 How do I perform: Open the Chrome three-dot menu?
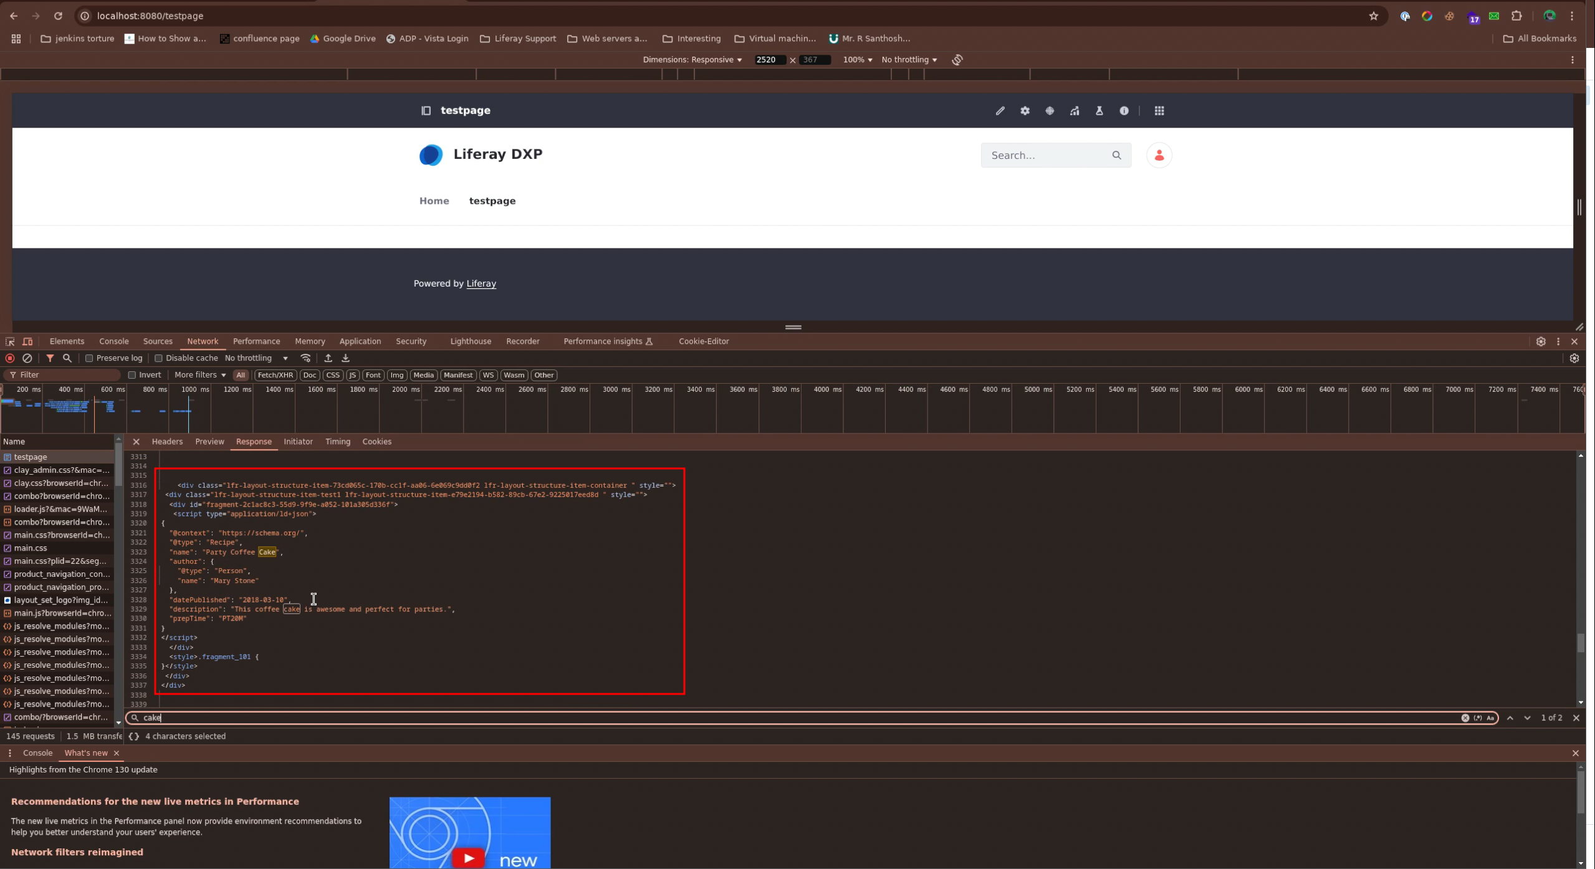(x=1572, y=16)
